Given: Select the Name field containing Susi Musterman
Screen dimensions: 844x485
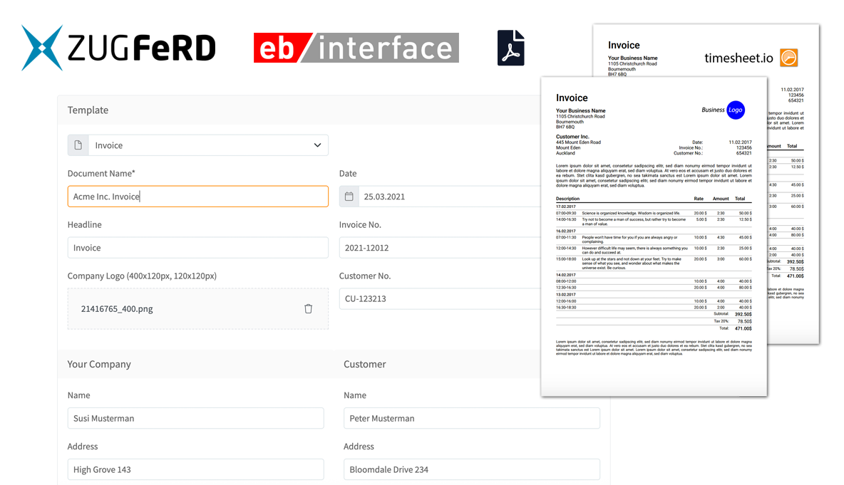Looking at the screenshot, I should [195, 418].
